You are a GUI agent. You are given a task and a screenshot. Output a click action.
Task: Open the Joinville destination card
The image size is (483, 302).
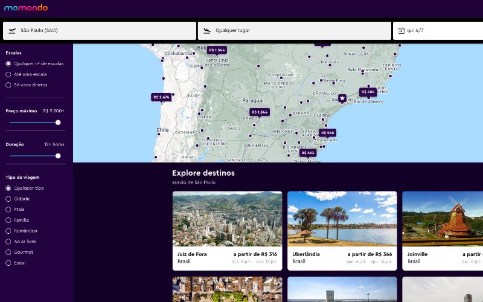pos(443,231)
